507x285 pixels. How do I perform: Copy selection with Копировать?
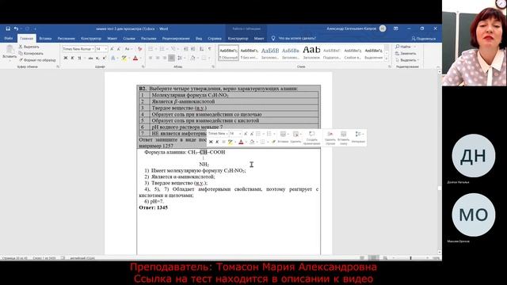click(31, 53)
